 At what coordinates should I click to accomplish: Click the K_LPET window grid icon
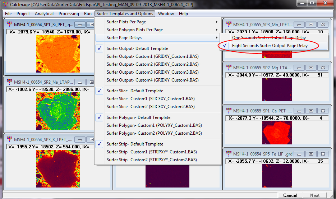coord(9,139)
